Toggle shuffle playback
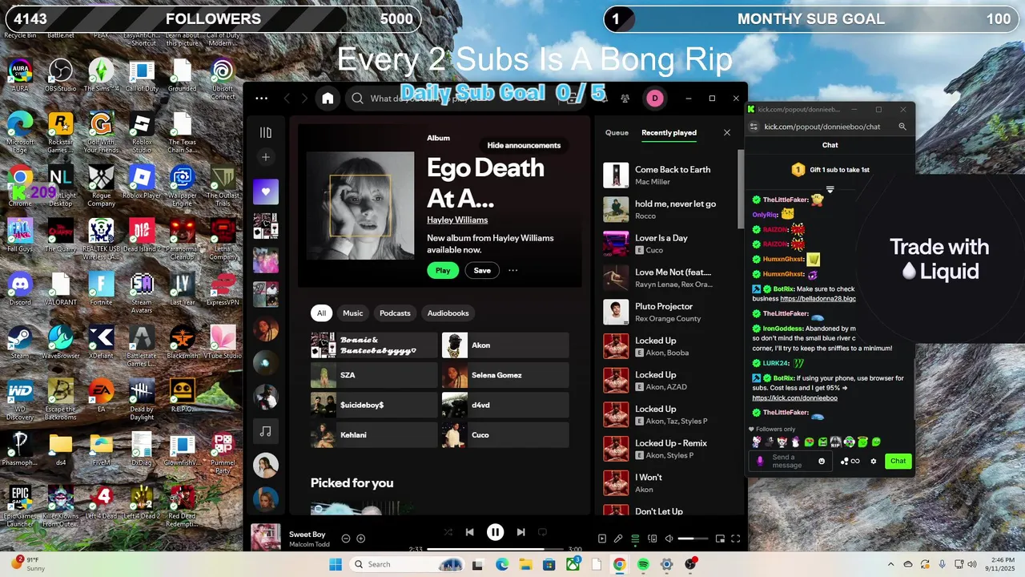 [x=448, y=532]
